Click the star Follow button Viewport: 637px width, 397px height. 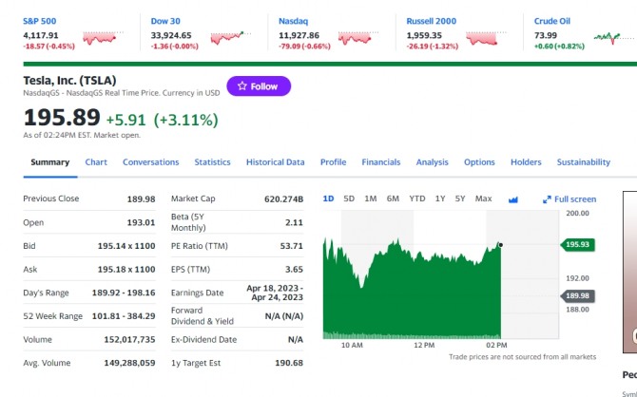(x=259, y=86)
